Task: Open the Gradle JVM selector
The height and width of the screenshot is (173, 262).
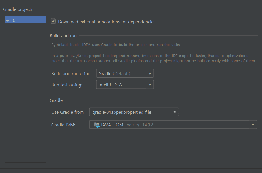Action: tap(173, 125)
